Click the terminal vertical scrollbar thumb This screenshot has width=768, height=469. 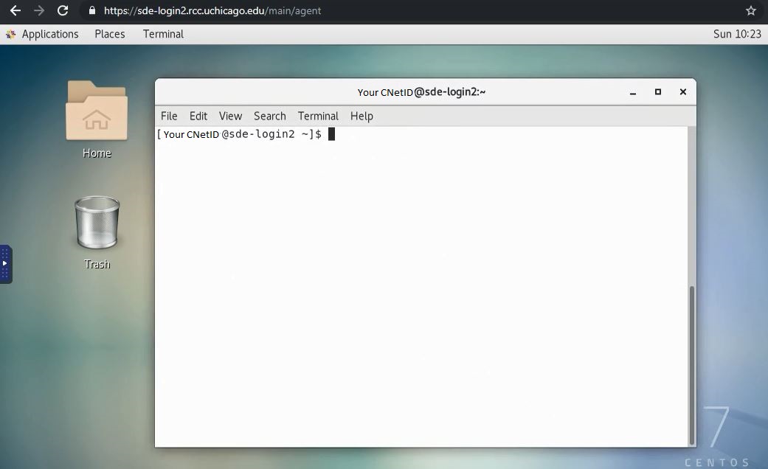pyautogui.click(x=692, y=365)
